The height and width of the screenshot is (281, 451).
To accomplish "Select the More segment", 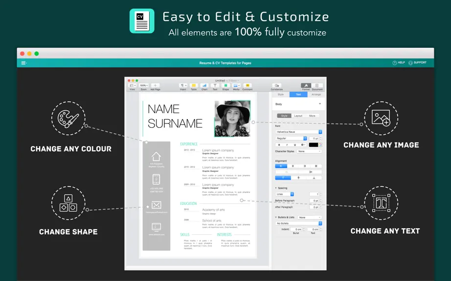I will [x=313, y=116].
